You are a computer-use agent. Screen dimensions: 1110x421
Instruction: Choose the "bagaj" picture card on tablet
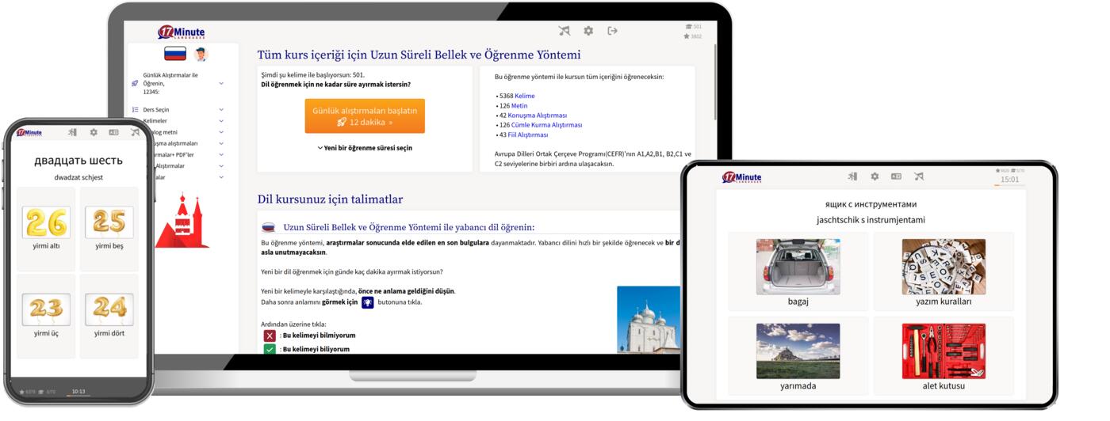tap(798, 271)
